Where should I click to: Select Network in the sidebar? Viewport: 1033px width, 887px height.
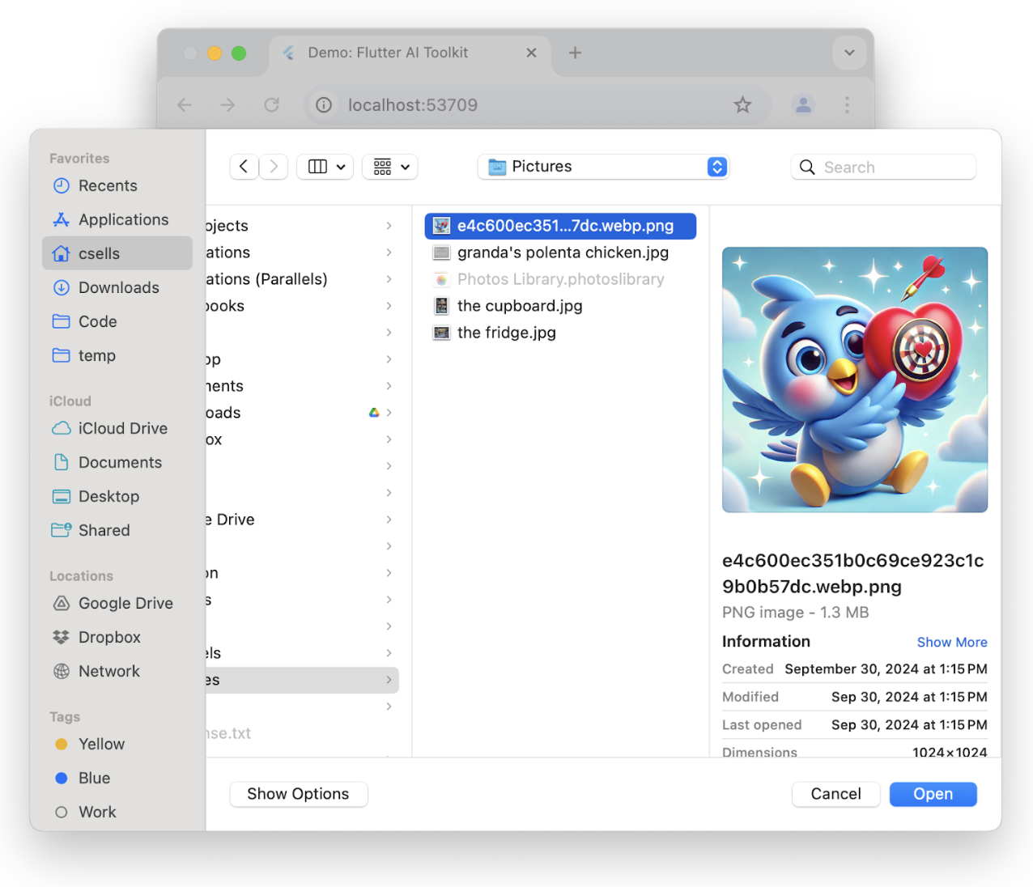click(108, 672)
